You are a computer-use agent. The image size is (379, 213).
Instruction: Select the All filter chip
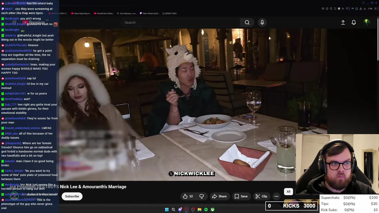pyautogui.click(x=288, y=191)
